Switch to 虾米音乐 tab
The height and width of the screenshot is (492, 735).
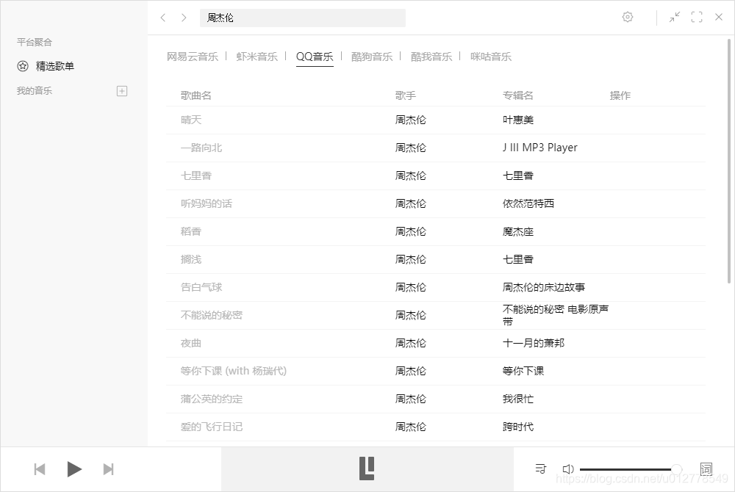coord(257,57)
